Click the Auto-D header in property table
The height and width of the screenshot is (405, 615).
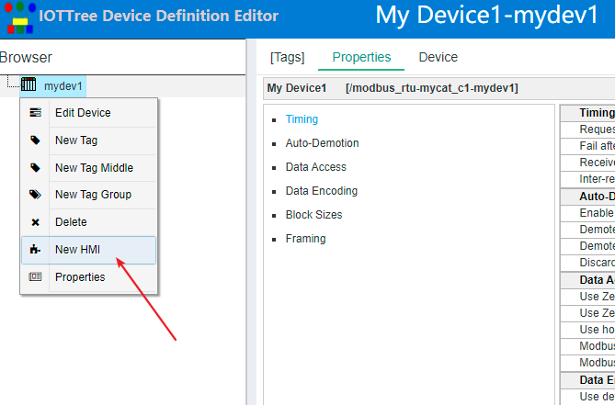(587, 197)
